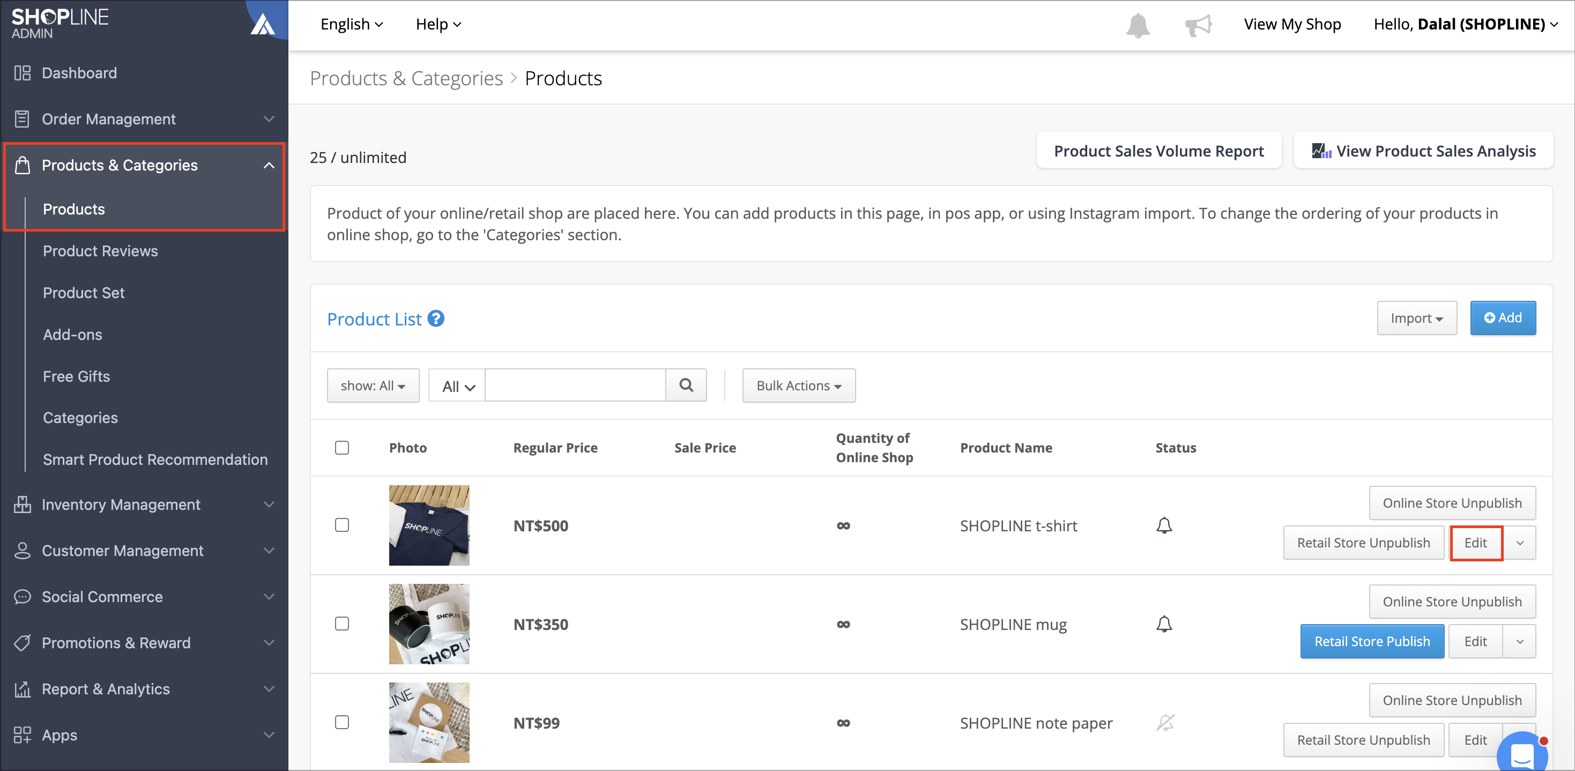Screen dimensions: 1575x771
Task: Open Categories in sidebar
Action: 80,418
